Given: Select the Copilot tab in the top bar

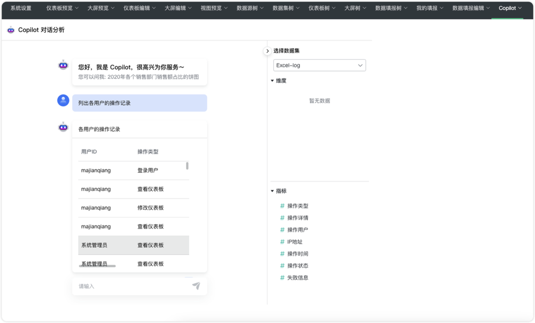Looking at the screenshot, I should pyautogui.click(x=507, y=8).
